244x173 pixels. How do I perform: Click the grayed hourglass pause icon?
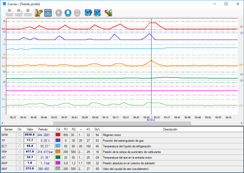[77, 13]
